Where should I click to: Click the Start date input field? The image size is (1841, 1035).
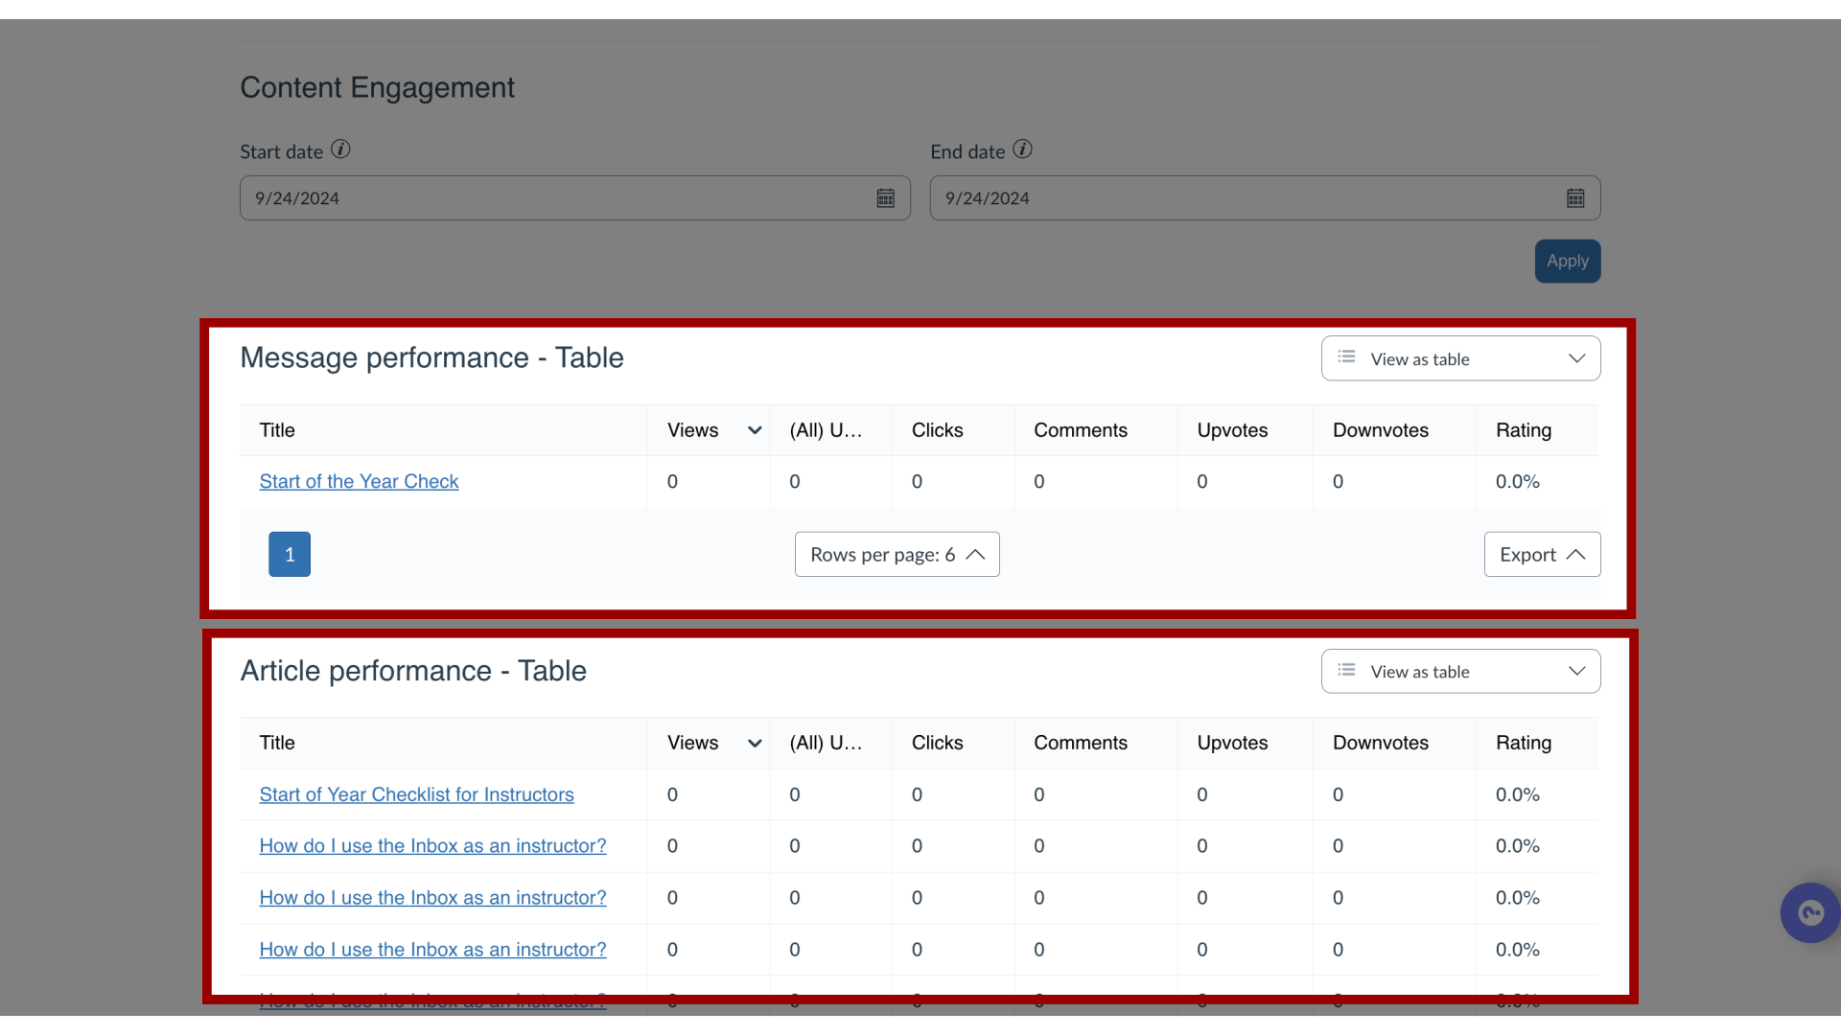(x=574, y=197)
